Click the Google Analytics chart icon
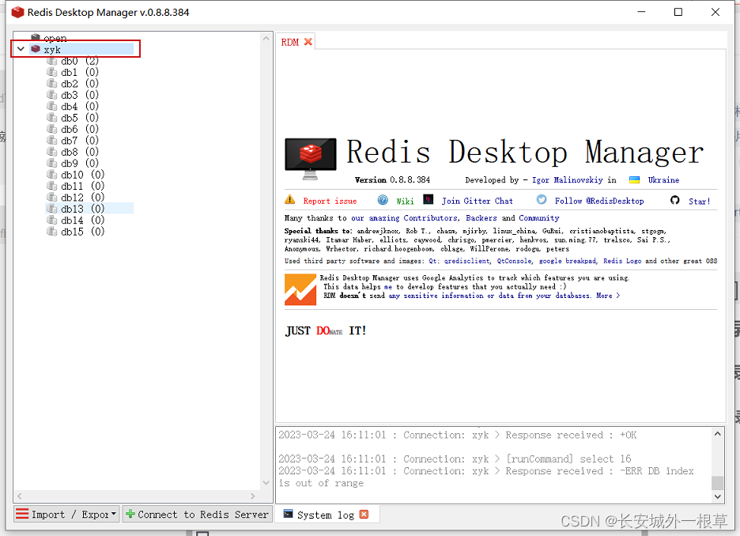 [300, 289]
